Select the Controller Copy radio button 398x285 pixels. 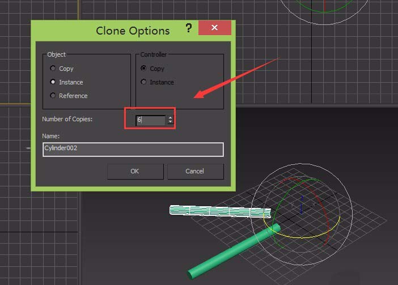click(143, 68)
